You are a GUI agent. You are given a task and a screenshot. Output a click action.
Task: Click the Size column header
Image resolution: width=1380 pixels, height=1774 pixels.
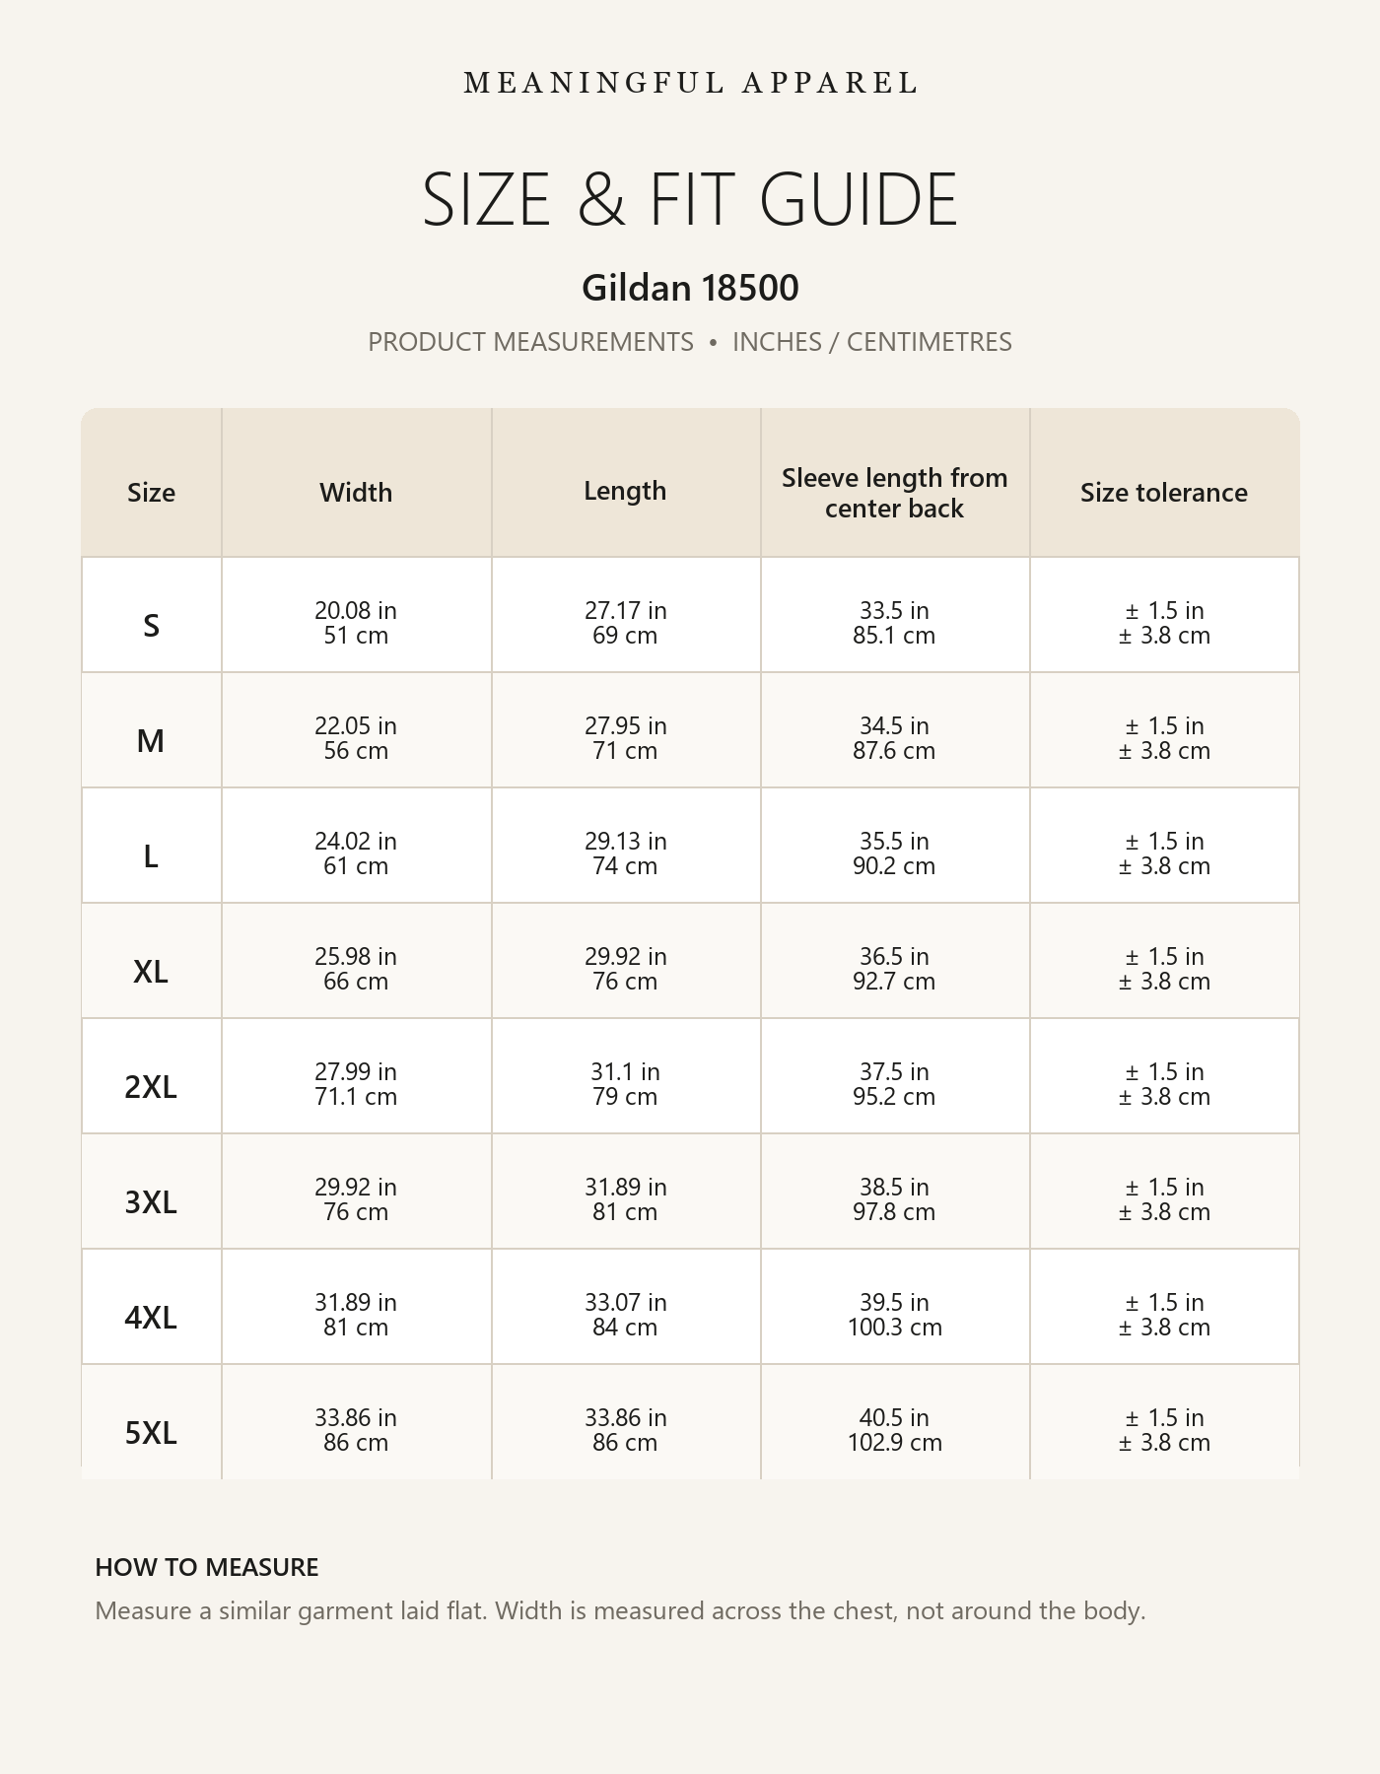151,492
